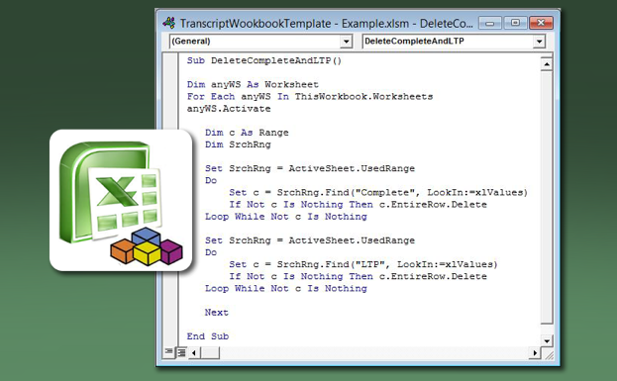Minimize the code window
This screenshot has width=617, height=381.
point(490,23)
